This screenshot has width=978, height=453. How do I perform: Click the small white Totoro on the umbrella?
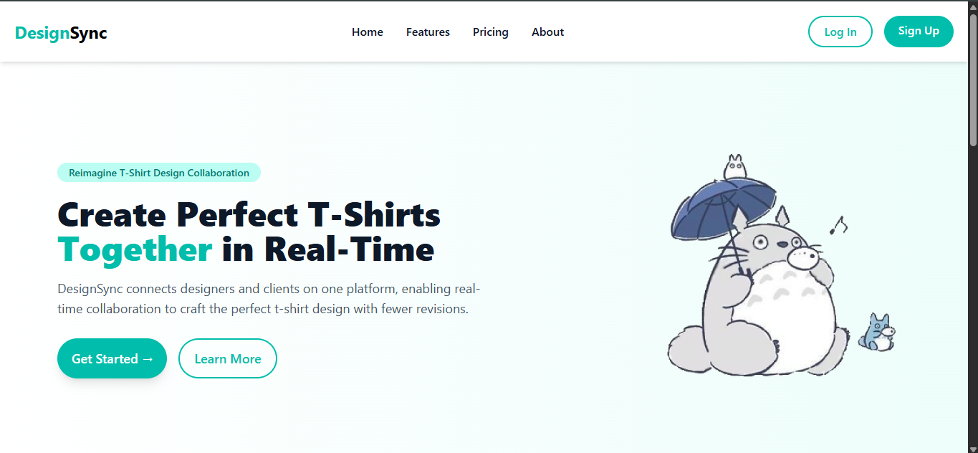pos(734,168)
